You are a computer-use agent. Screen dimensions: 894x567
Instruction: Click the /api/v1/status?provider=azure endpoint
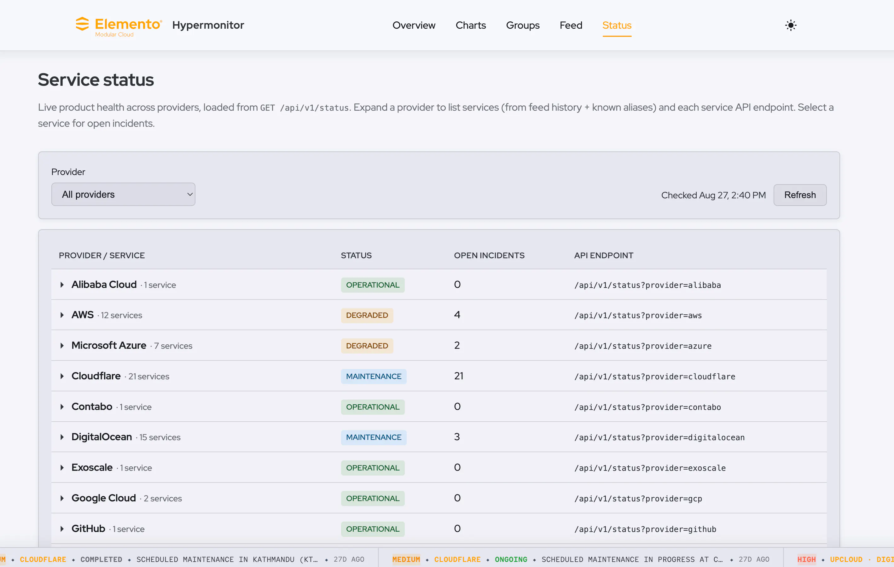point(643,346)
